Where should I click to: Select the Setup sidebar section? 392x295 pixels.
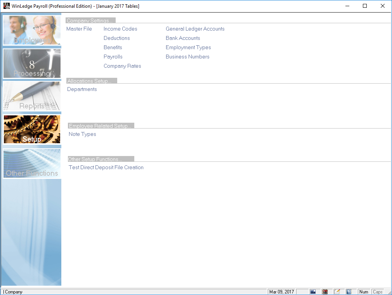[32, 129]
